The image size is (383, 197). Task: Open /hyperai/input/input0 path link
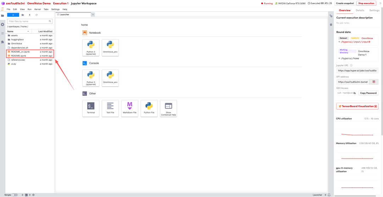tap(356, 42)
